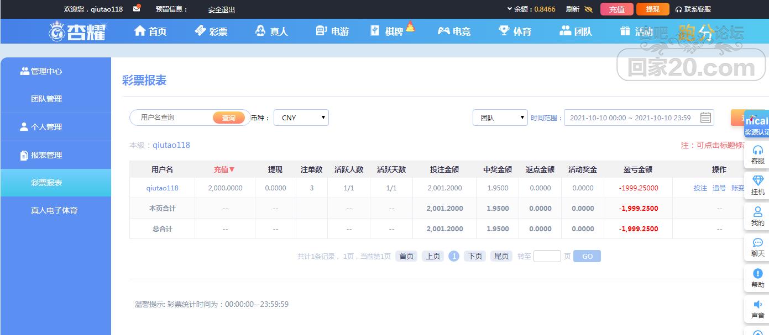
Task: Open 客服 headset icon in right sidebar
Action: tap(758, 155)
